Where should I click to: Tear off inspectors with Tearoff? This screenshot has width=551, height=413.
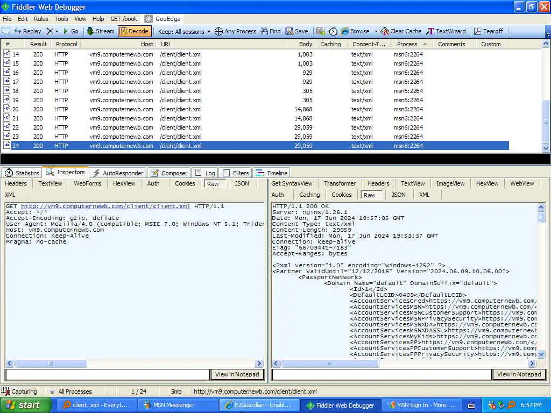click(x=489, y=31)
